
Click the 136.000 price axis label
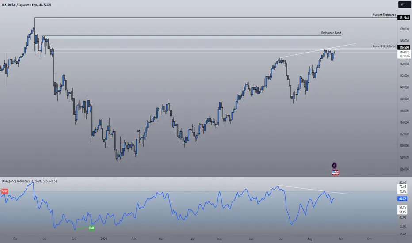(404, 110)
